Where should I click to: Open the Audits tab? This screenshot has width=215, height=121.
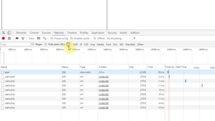coord(123,33)
